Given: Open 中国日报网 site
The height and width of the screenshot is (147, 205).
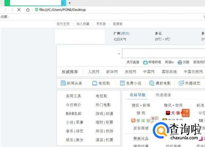Looking at the screenshot, I should click(193, 72).
